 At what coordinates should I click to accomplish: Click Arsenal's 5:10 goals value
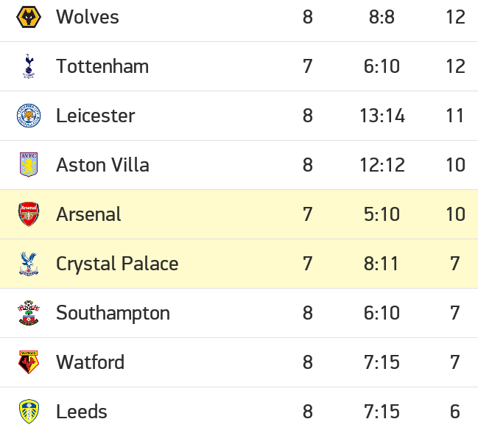(x=382, y=214)
